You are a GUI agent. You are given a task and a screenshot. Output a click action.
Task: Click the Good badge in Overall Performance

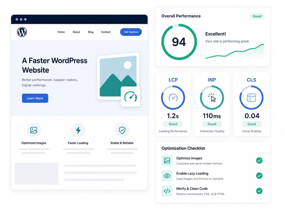click(257, 16)
